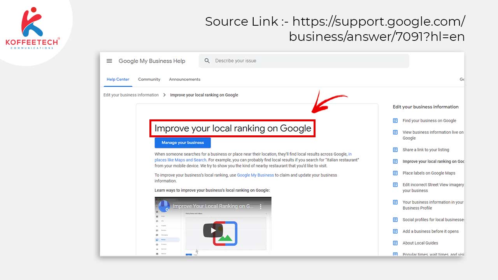This screenshot has width=498, height=280.
Task: Open Share a link to your listing
Action: (426, 150)
